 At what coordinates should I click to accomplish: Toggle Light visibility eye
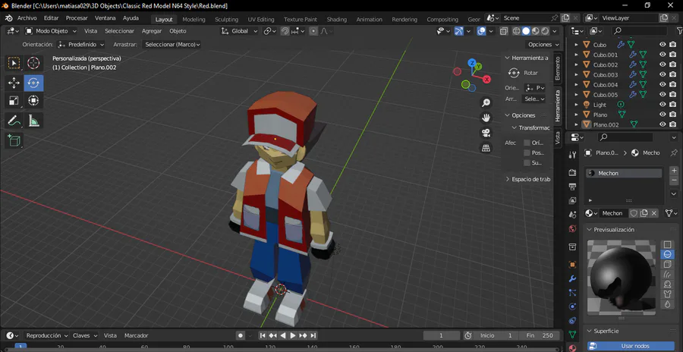click(x=663, y=105)
